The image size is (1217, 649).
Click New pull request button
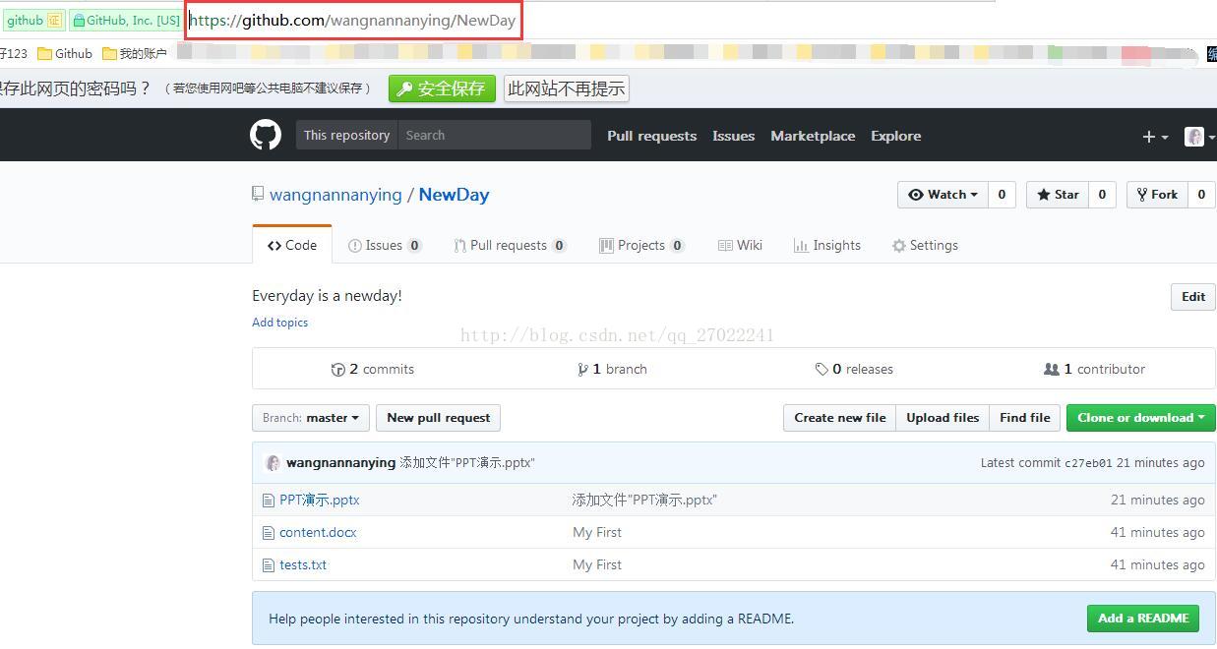(439, 418)
